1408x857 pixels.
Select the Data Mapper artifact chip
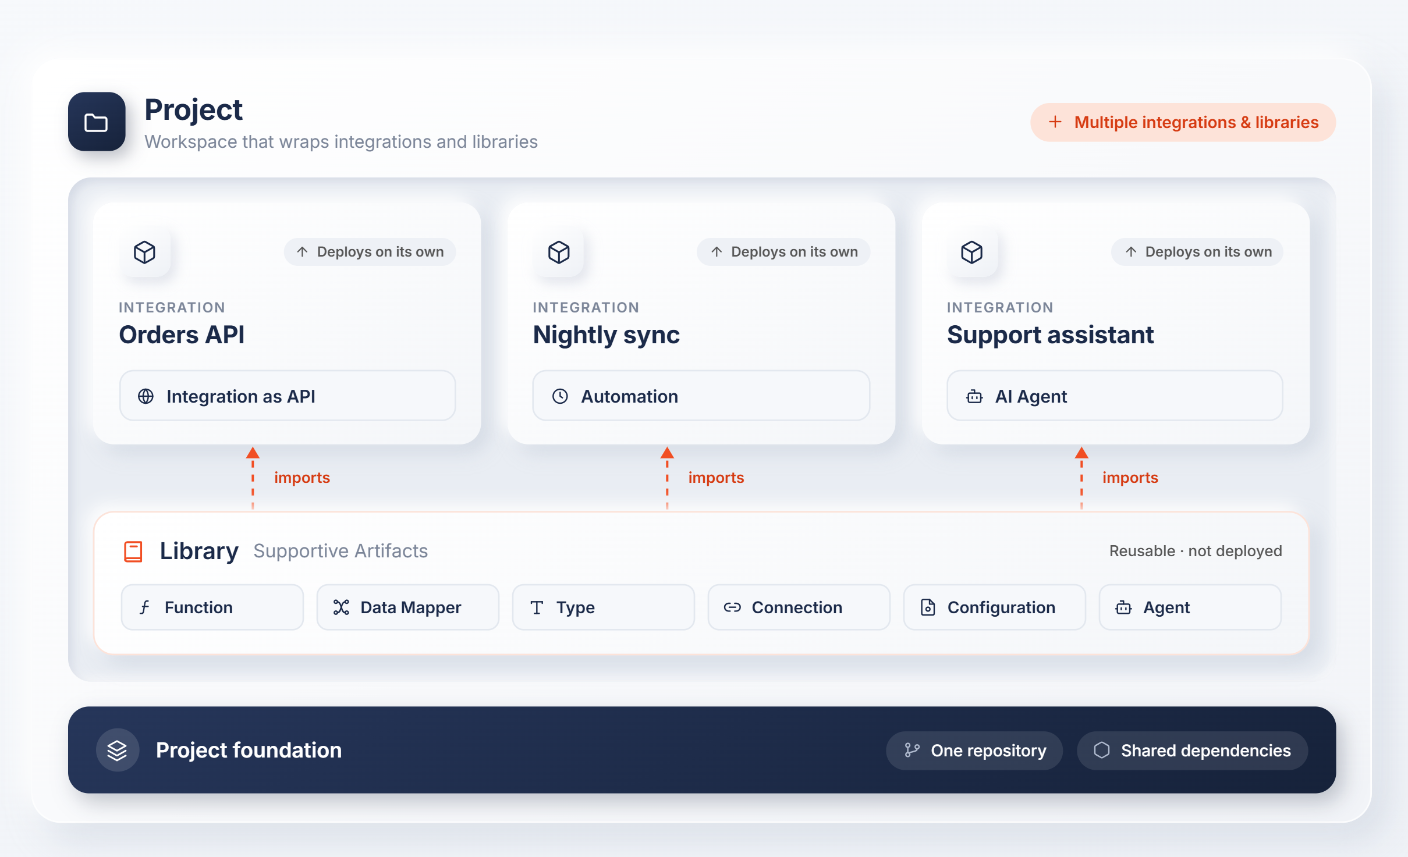pyautogui.click(x=408, y=607)
